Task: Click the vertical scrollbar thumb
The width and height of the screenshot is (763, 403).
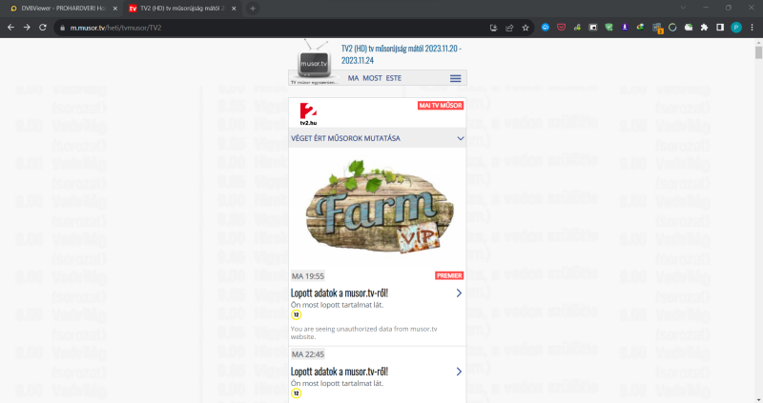Action: coord(758,52)
